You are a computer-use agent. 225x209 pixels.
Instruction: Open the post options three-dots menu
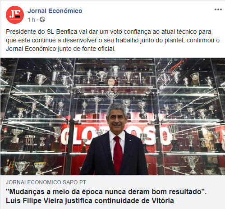pos(218,9)
